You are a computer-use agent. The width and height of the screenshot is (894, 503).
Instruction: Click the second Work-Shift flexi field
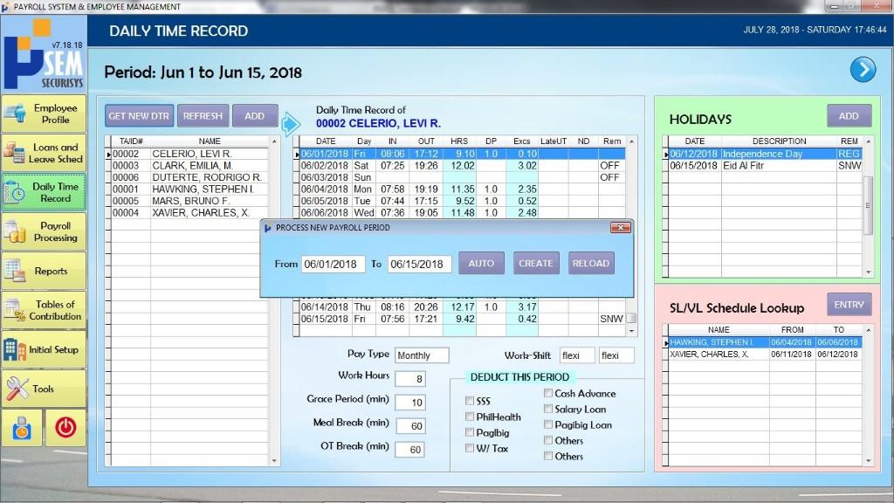(x=616, y=355)
